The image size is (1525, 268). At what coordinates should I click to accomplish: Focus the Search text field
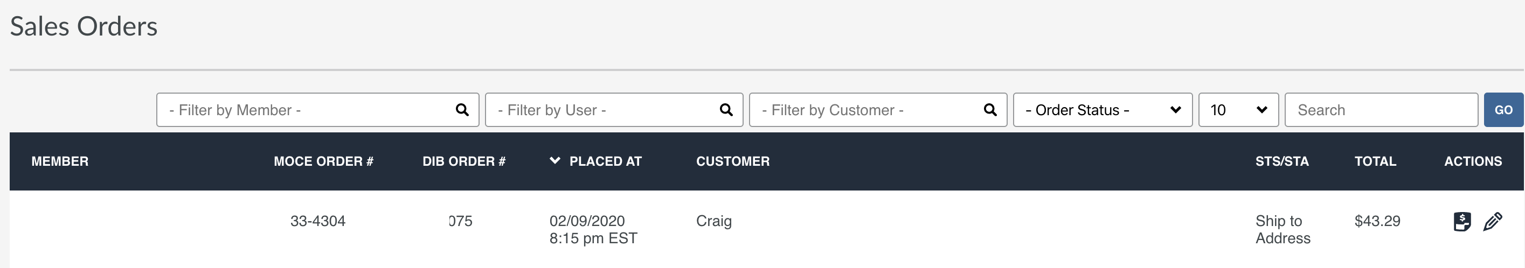point(1381,109)
